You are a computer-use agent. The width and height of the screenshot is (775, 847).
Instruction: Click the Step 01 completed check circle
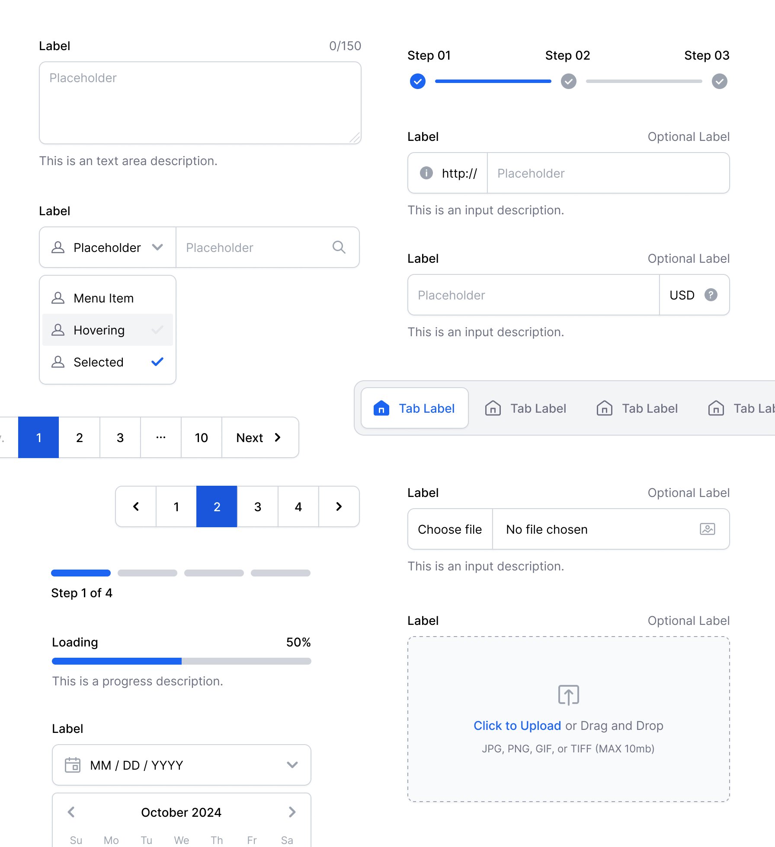tap(417, 81)
